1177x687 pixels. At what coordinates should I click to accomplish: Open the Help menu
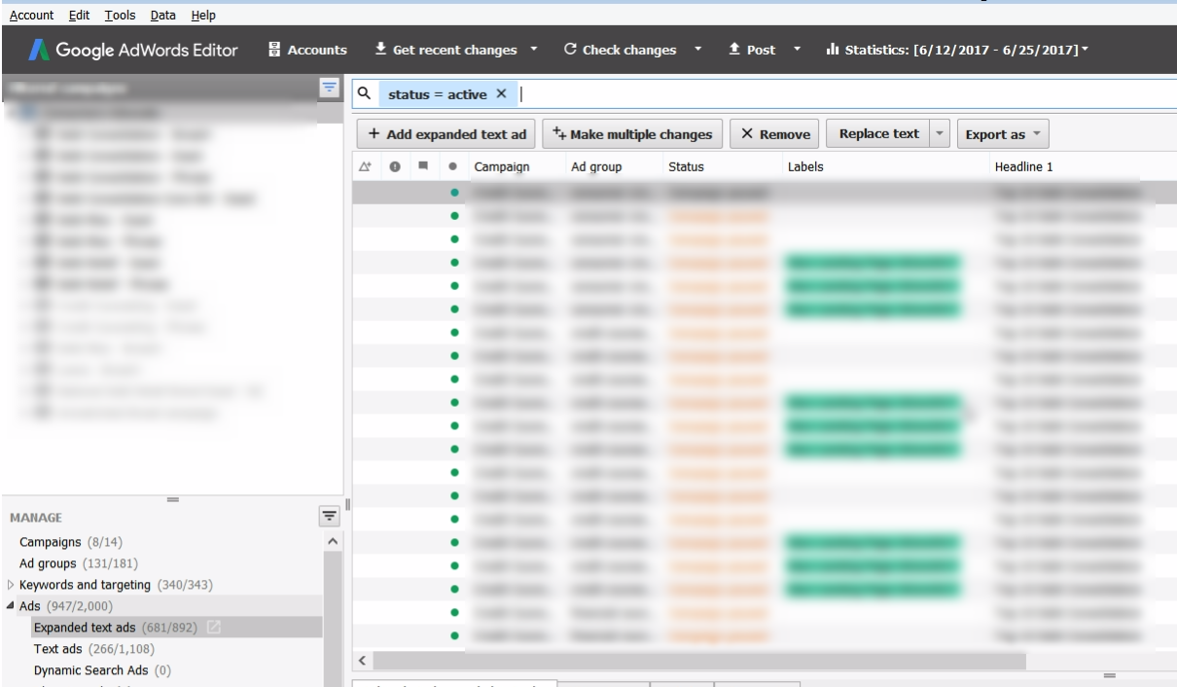click(x=203, y=16)
